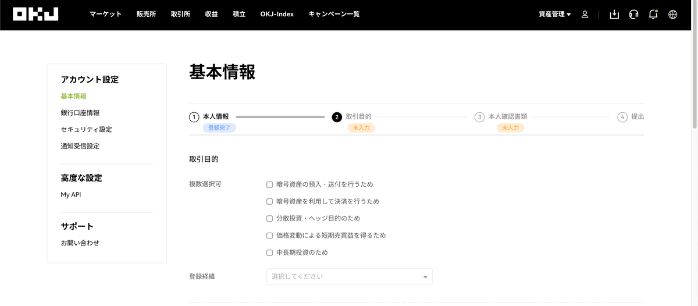This screenshot has width=698, height=306.
Task: Click the サポート heading
Action: pos(77,226)
